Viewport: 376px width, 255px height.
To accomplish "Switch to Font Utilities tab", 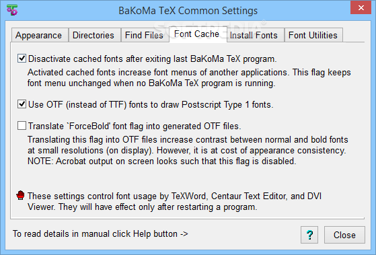I will click(x=313, y=35).
